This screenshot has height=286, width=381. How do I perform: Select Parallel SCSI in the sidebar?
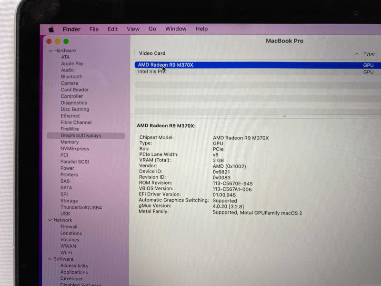[75, 162]
